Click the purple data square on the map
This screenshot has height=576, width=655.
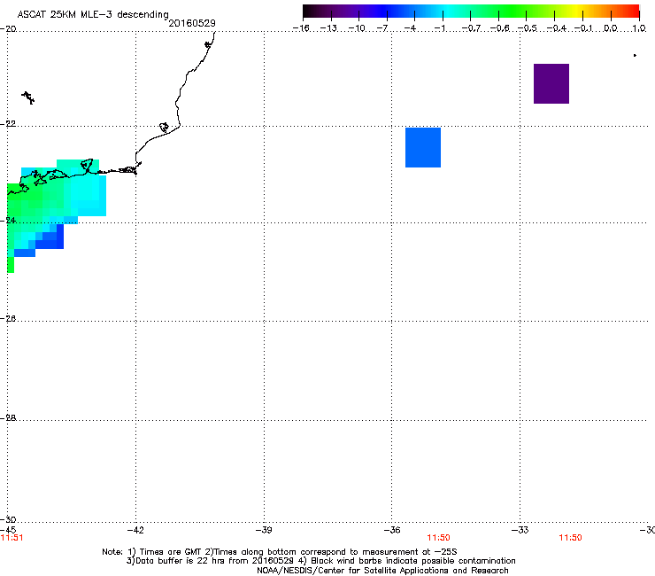click(x=551, y=83)
